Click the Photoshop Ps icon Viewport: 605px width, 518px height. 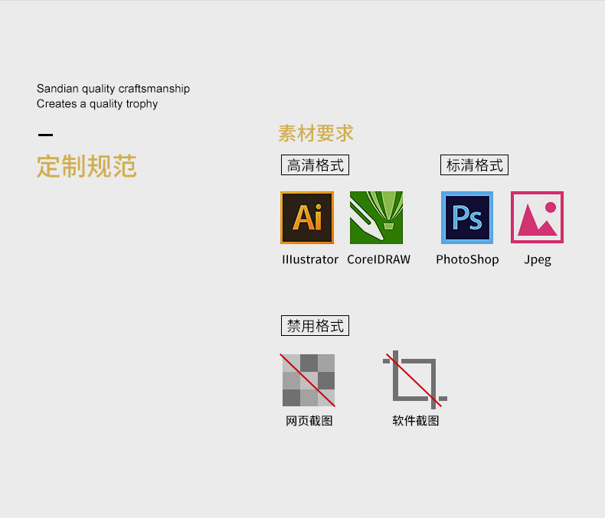(x=467, y=218)
